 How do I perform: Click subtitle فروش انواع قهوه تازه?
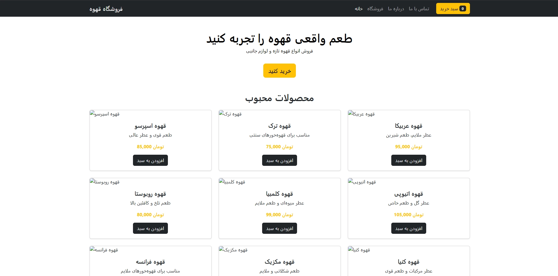[x=279, y=51]
